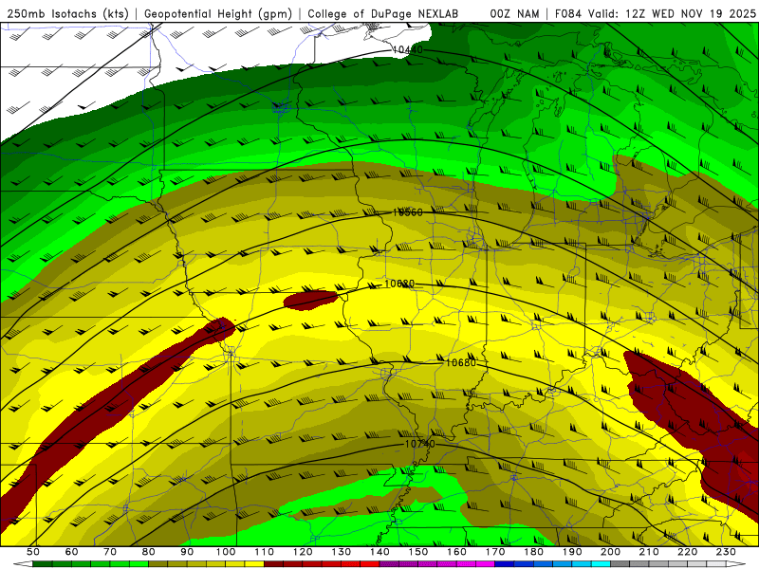Screen dimensions: 759x569
Task: Click the 10620 height contour label
Action: click(398, 284)
